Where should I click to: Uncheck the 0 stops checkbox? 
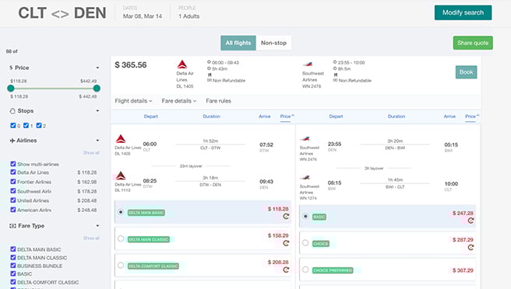pos(13,125)
